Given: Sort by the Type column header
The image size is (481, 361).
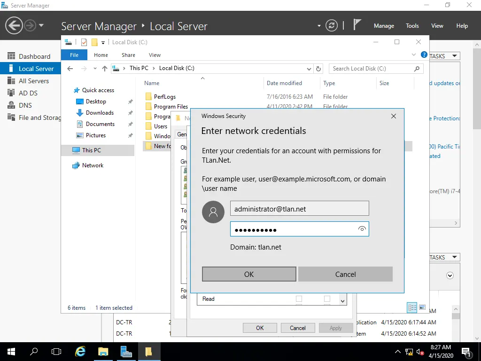Looking at the screenshot, I should (329, 83).
